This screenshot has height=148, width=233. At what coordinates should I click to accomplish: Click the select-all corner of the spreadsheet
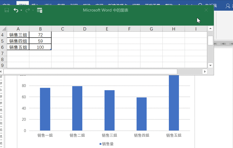[4, 29]
